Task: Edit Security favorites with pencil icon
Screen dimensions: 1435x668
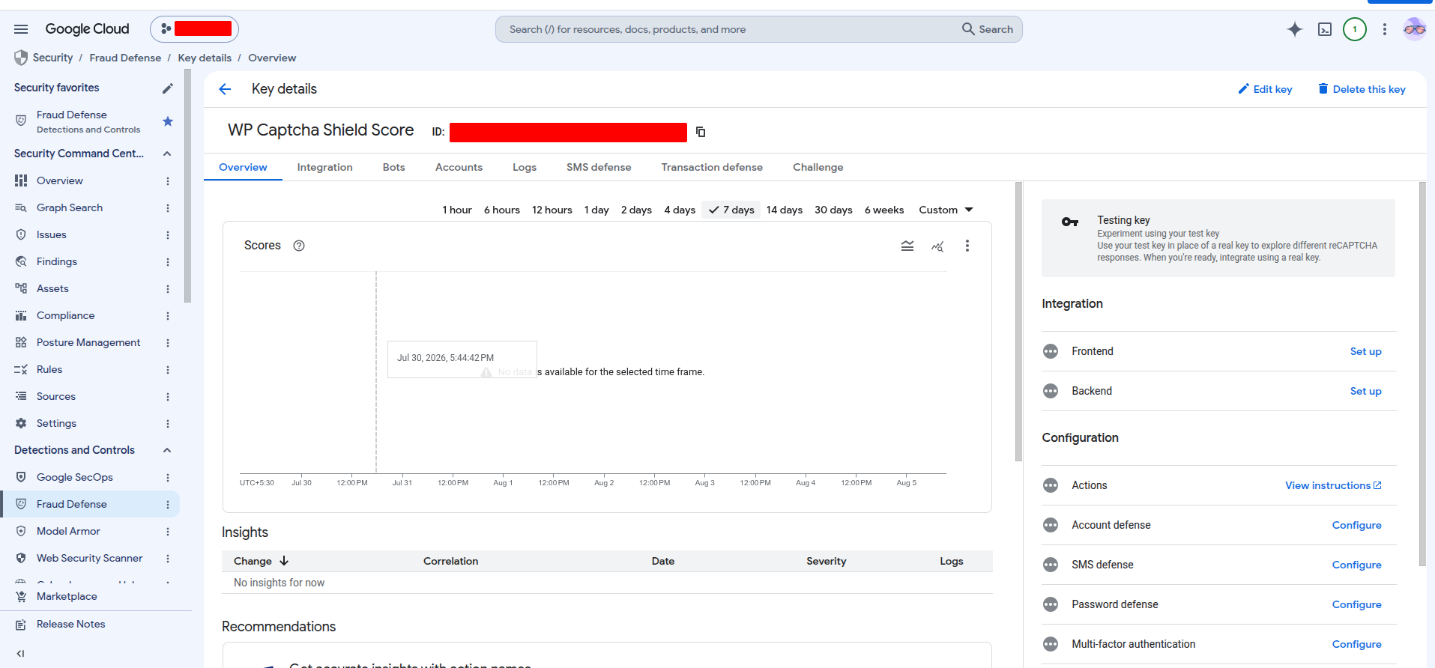Action: [x=168, y=88]
